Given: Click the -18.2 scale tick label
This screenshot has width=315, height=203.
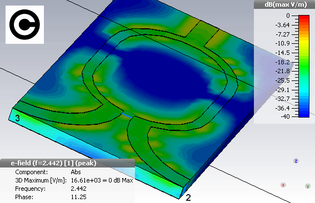Looking at the screenshot, I should click(x=282, y=62).
